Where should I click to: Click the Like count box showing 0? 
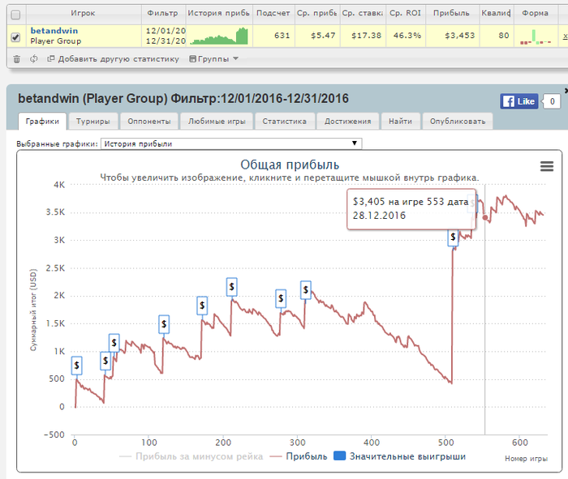pyautogui.click(x=552, y=101)
